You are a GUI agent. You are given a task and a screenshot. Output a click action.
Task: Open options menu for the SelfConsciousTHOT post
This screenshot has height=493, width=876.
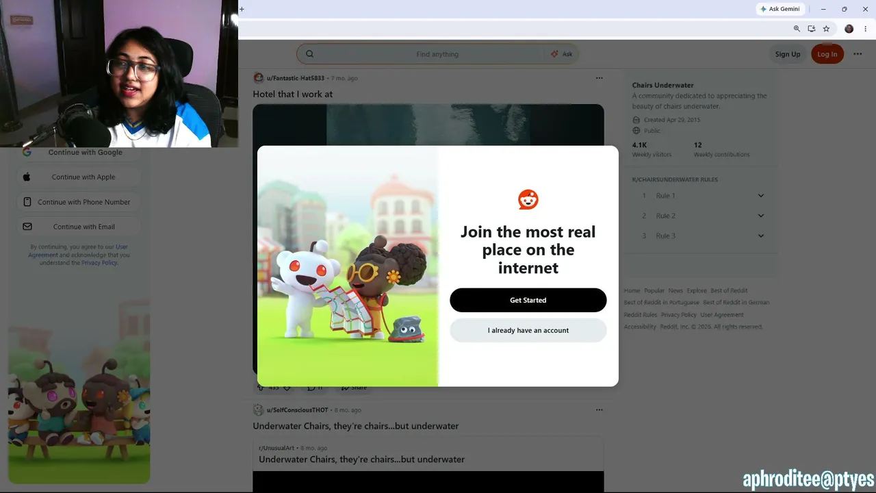pyautogui.click(x=600, y=410)
